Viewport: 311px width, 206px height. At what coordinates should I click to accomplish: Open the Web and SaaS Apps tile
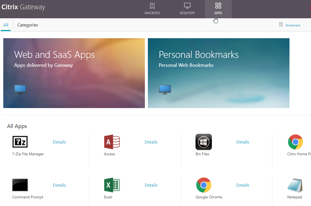click(x=74, y=73)
